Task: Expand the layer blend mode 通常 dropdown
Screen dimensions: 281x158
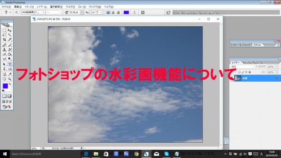Action: [x=242, y=67]
